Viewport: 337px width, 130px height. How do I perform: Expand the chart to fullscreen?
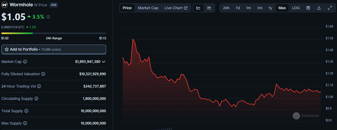coord(330,8)
